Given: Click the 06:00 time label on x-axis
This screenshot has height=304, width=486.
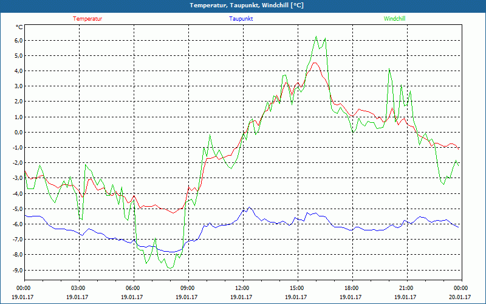Looking at the screenshot, I should pyautogui.click(x=134, y=288).
